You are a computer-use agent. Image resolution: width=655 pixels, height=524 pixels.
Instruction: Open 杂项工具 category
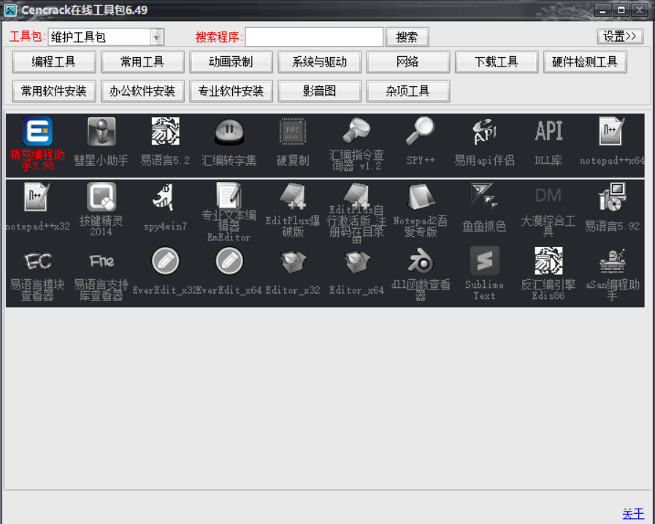point(408,91)
